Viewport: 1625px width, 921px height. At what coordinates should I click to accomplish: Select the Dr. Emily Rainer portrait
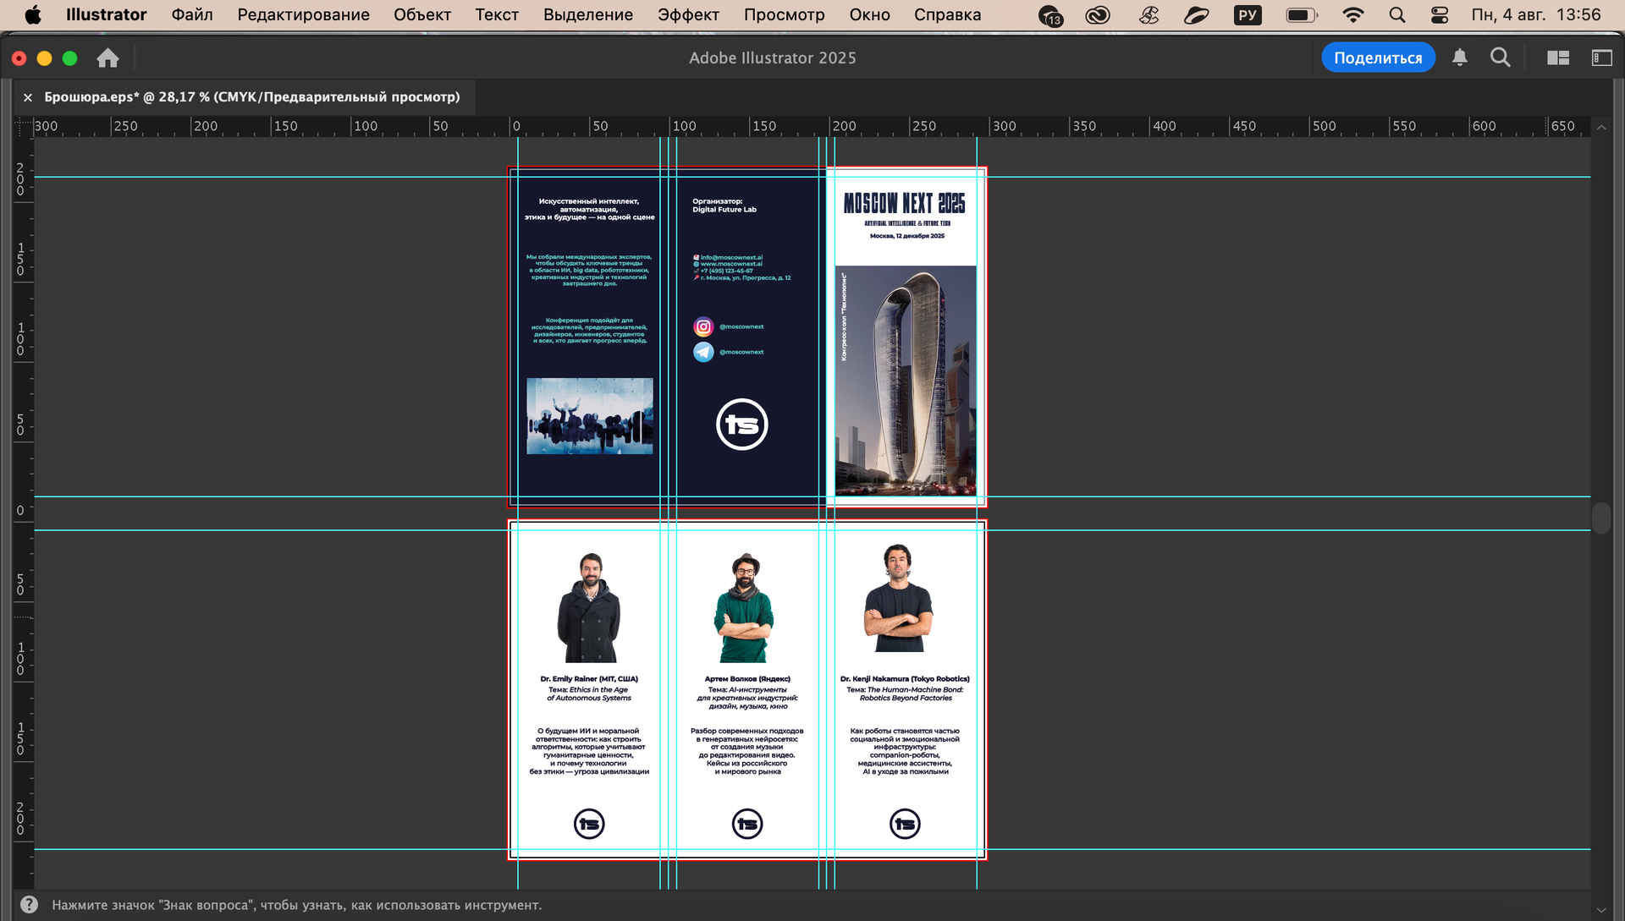(x=589, y=608)
